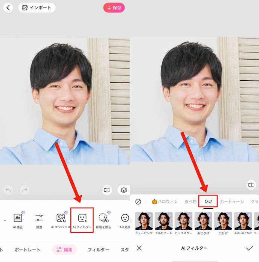Open the AR効果 face tool
The image size is (259, 262).
(x=125, y=220)
